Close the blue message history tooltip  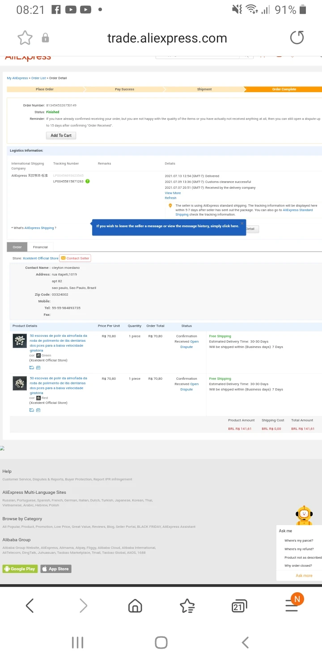[x=242, y=223]
